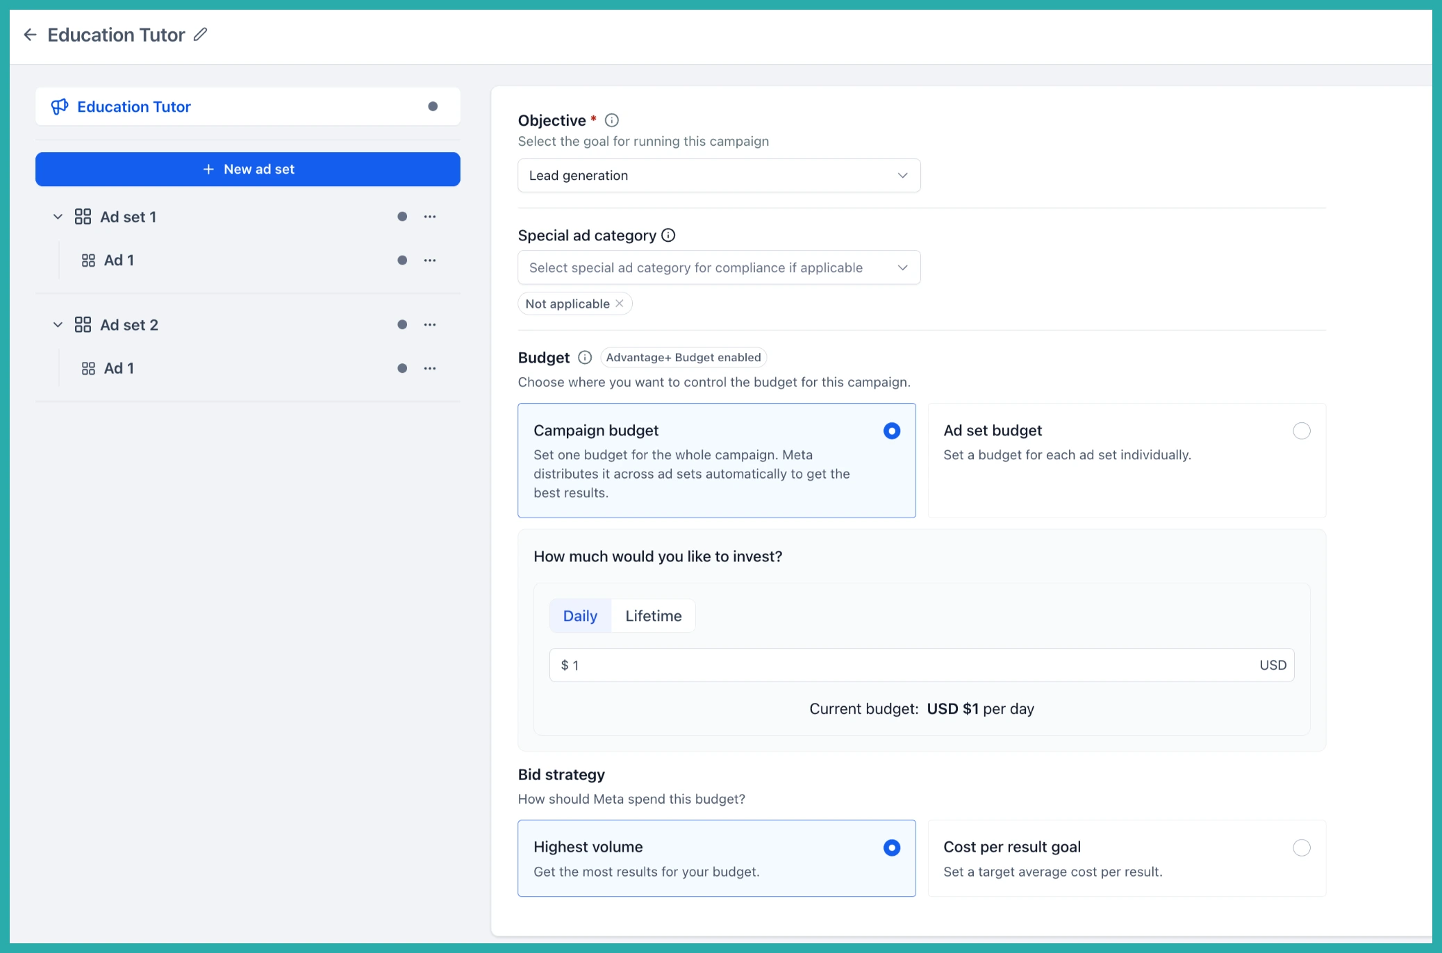Click the budget amount input field

tap(922, 665)
